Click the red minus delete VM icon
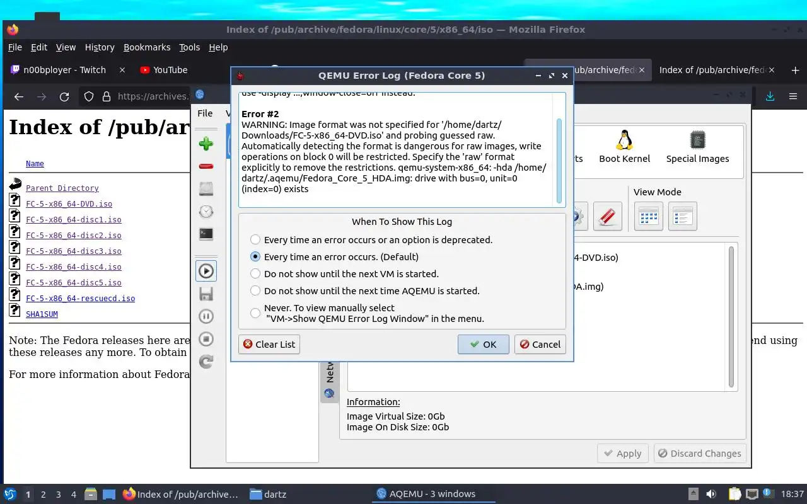807x504 pixels. click(206, 166)
